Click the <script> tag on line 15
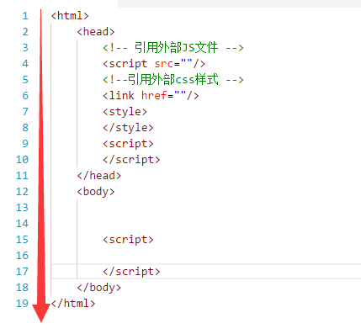 pos(128,240)
